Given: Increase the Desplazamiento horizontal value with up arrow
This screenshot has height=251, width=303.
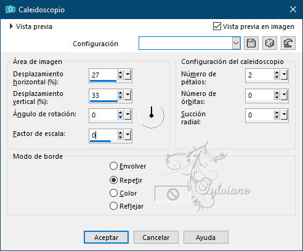Looking at the screenshot, I should pos(121,73).
